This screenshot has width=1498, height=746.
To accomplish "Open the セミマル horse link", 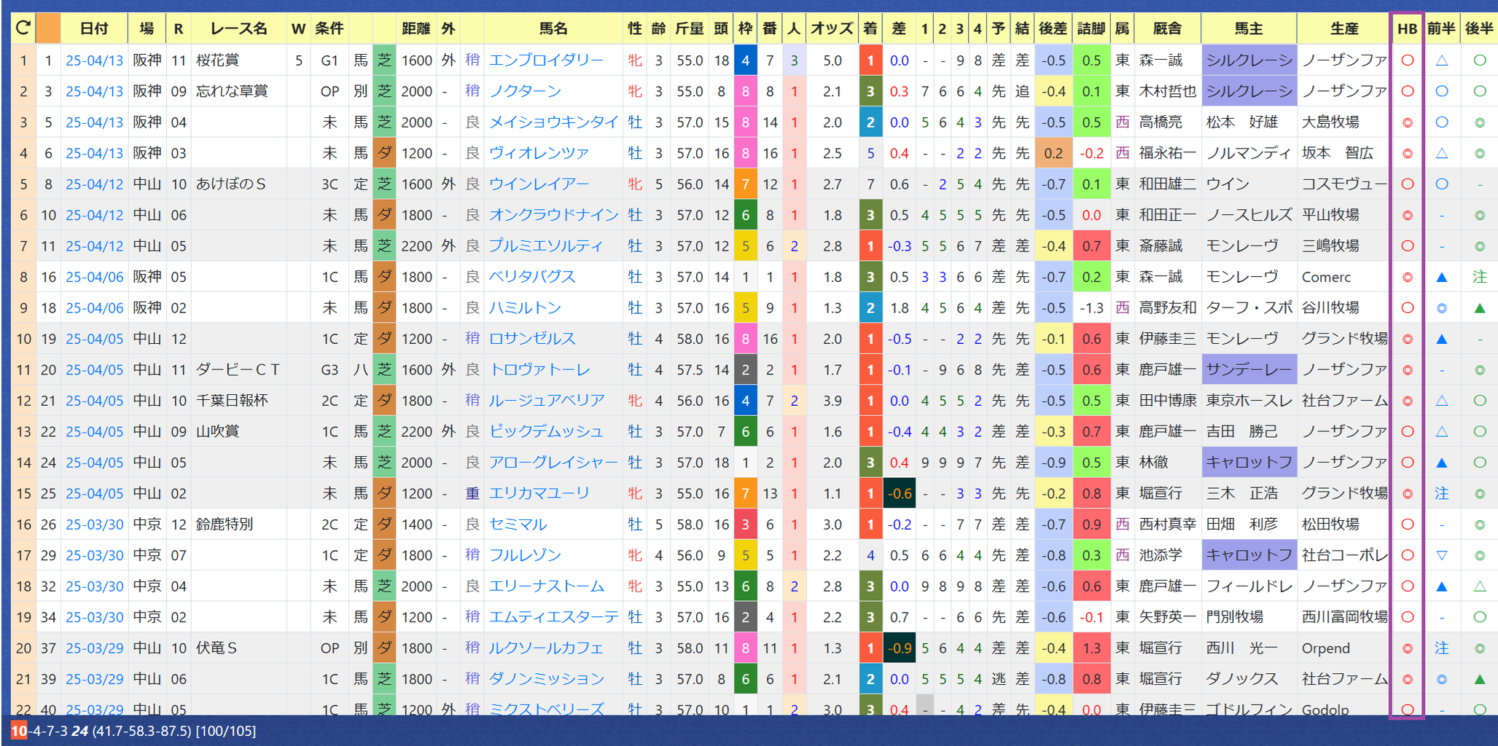I will point(518,525).
